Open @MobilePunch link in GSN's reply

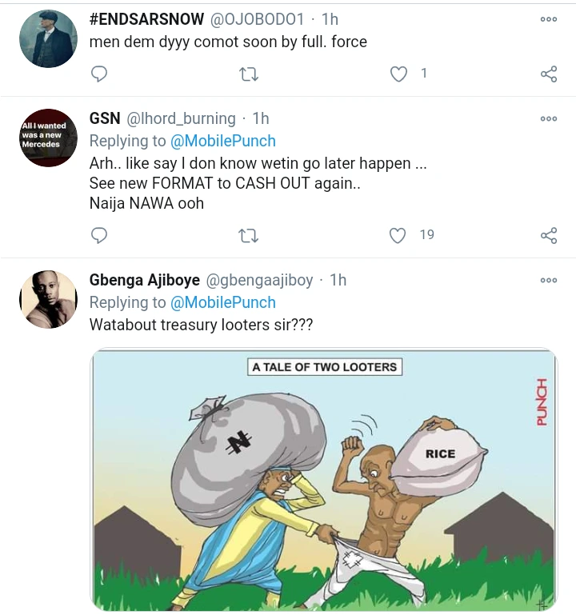point(223,141)
